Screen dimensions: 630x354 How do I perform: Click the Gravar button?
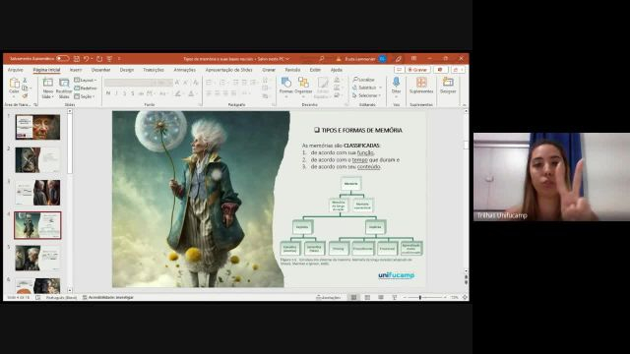coord(417,70)
